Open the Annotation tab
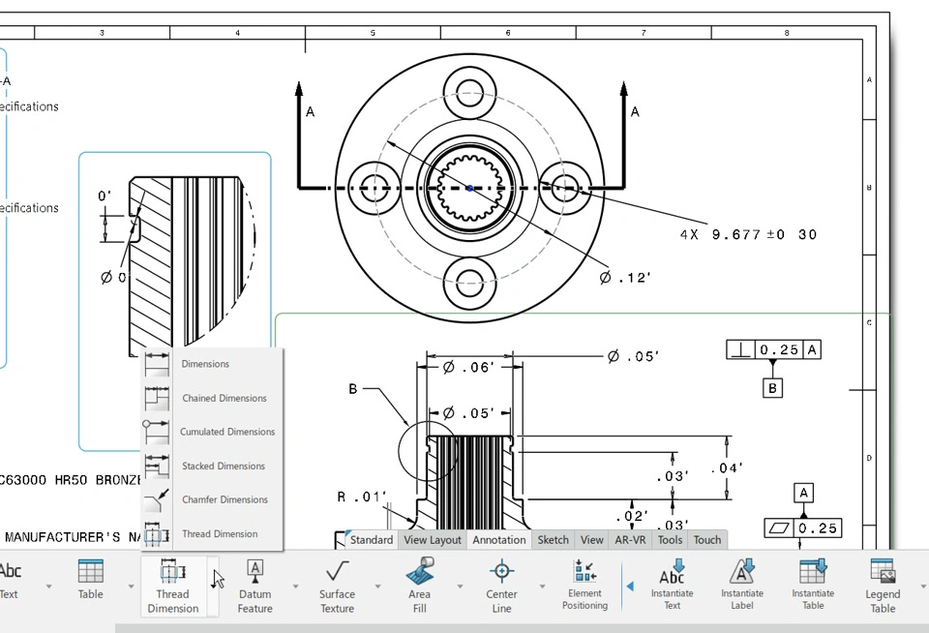Viewport: 929px width, 633px height. [x=499, y=540]
